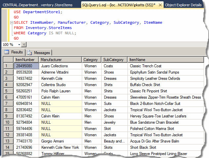Screen dimensions: 209x158
Task: Switch to CENTRAL.Department StoreItems tab
Action: coord(37,5)
